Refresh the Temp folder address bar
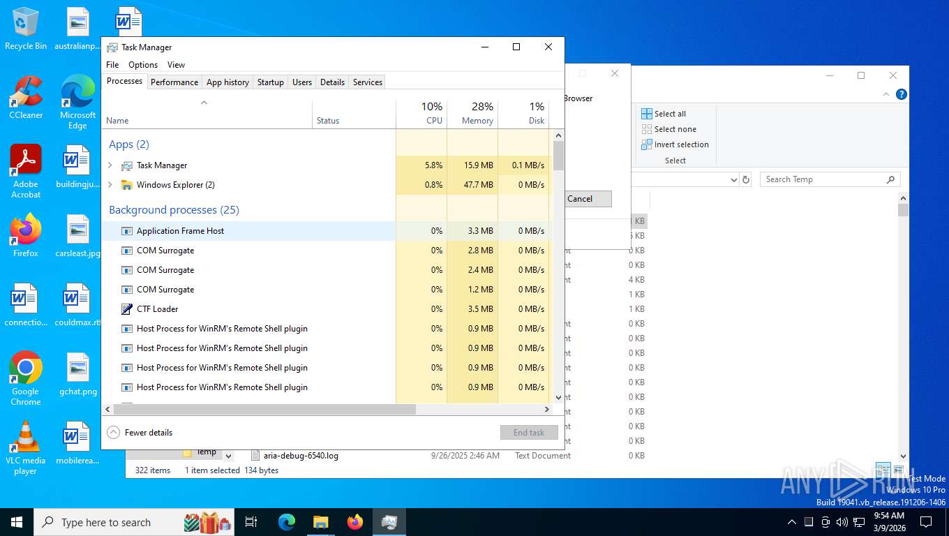949x536 pixels. click(x=746, y=179)
